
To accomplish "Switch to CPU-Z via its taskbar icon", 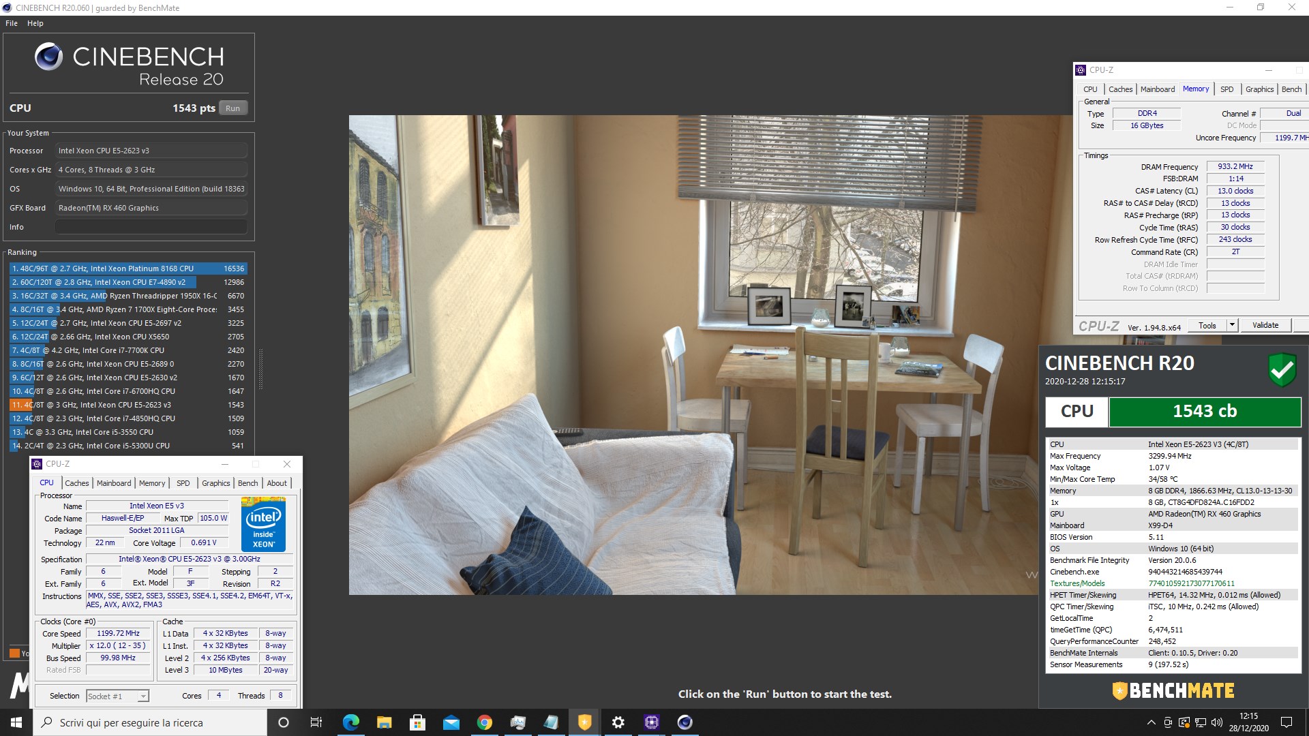I will (651, 722).
